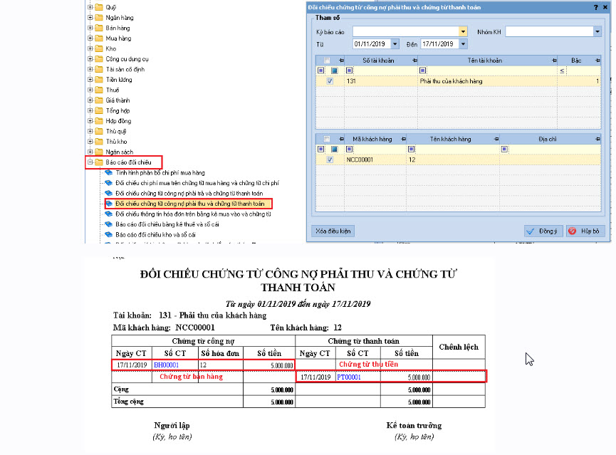This screenshot has height=455, width=616.
Task: Open the Đến date picker dropdown
Action: [463, 44]
